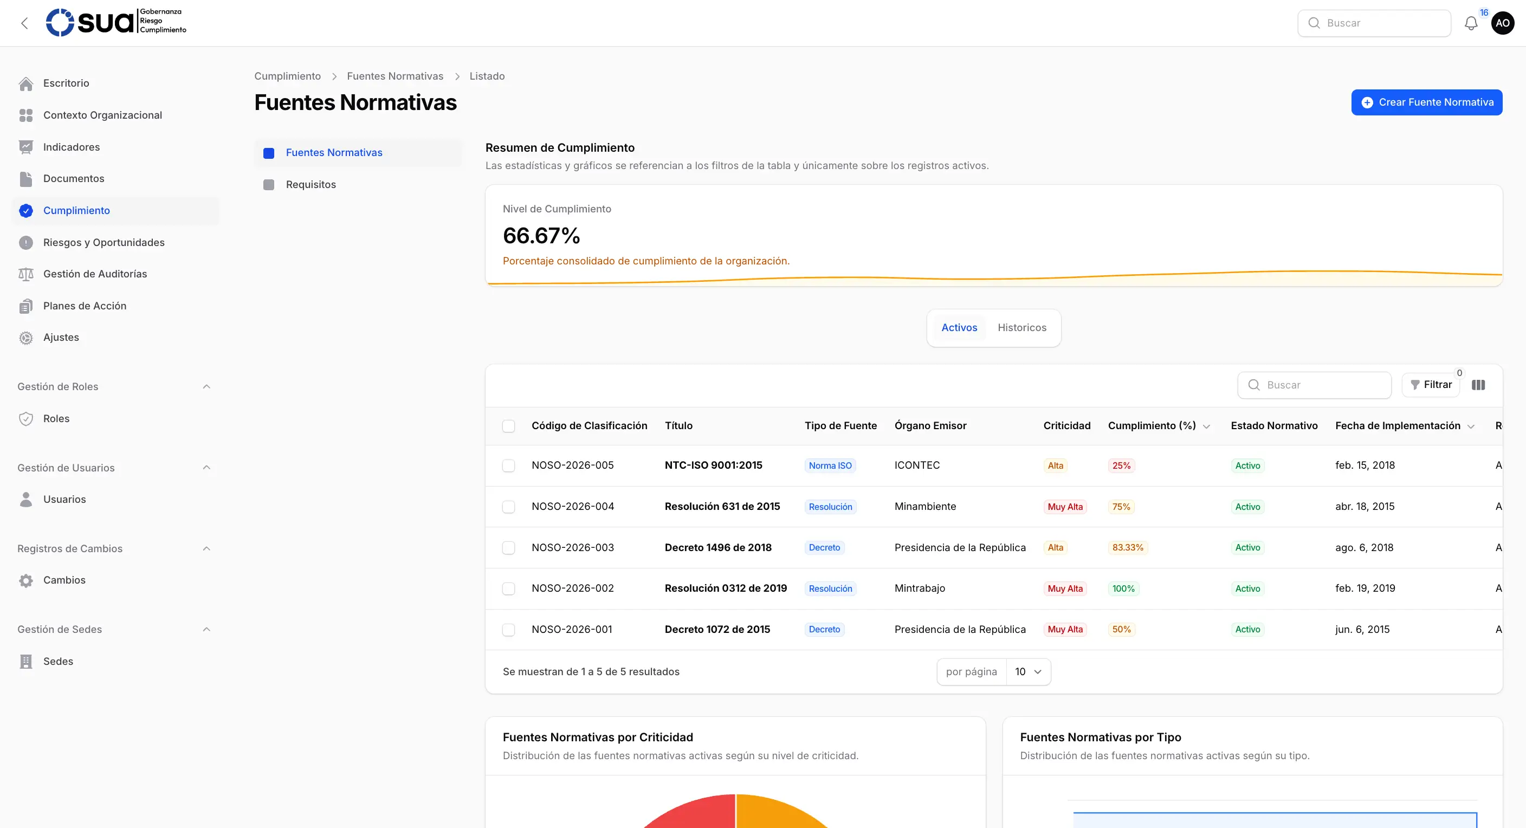
Task: Click Crear Fuente Normativa button
Action: point(1426,102)
